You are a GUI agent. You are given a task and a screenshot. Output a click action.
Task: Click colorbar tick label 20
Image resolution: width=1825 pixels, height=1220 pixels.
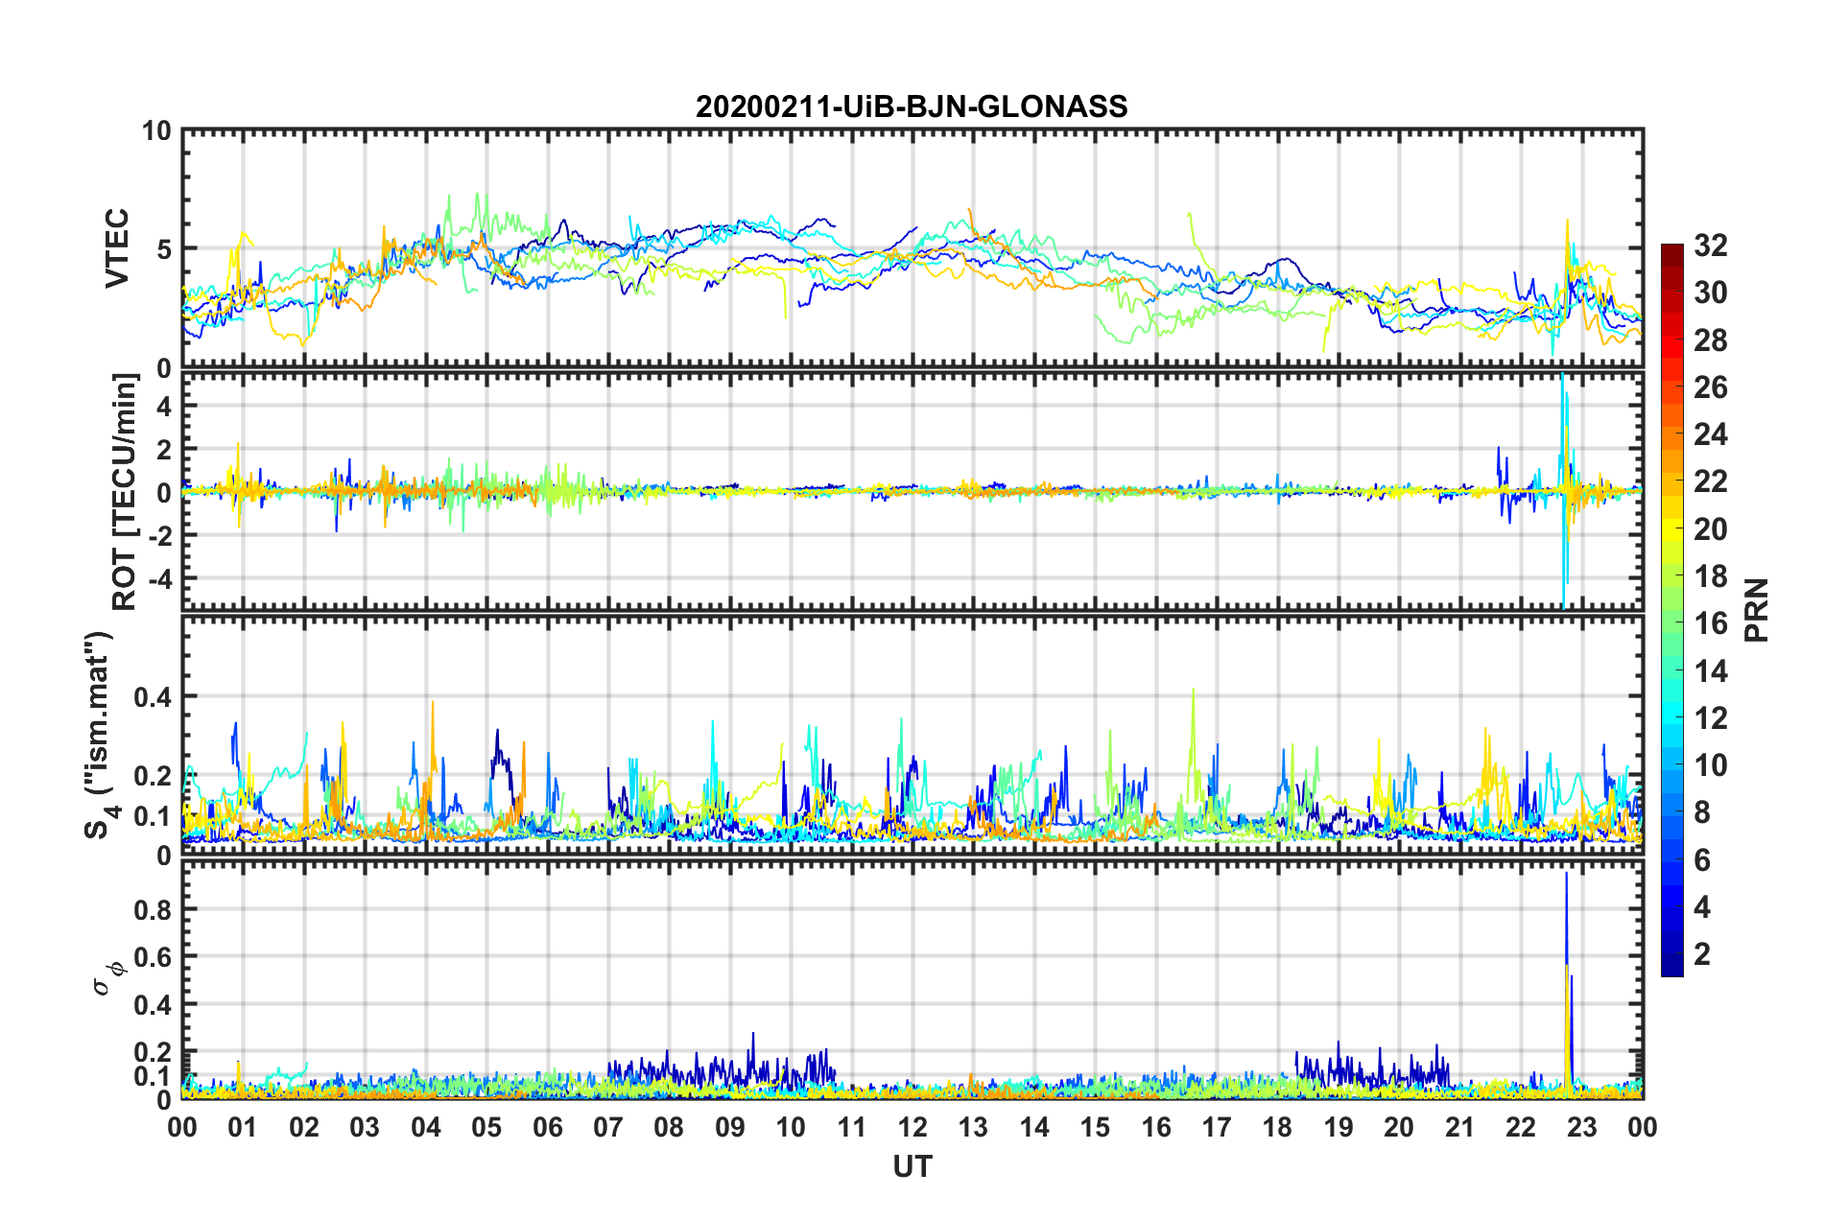(1711, 529)
